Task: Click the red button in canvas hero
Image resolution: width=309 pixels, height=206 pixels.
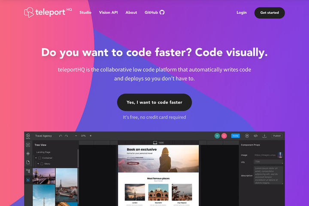Action: [133, 163]
